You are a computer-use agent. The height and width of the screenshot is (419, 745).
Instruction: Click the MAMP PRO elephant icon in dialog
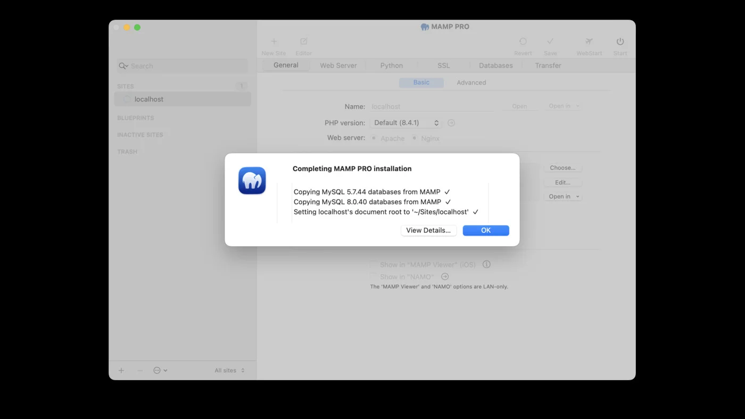pyautogui.click(x=252, y=181)
